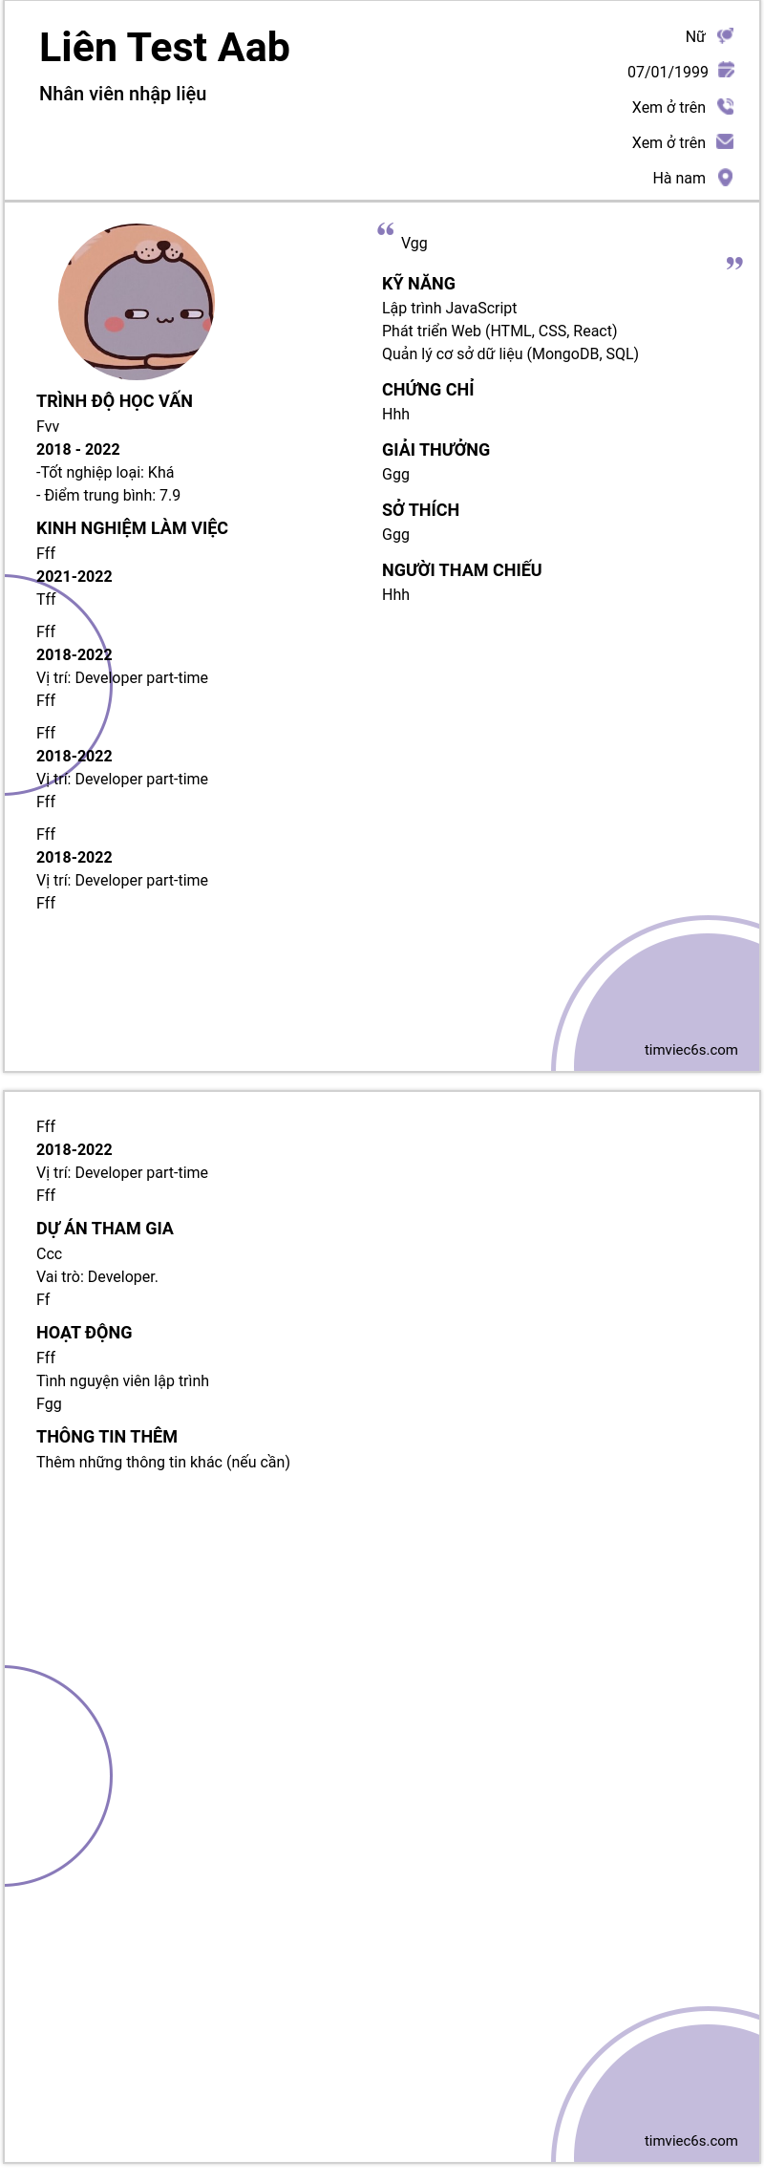Click the calendar icon beside 07/01/1999
Image resolution: width=764 pixels, height=2182 pixels.
(726, 70)
